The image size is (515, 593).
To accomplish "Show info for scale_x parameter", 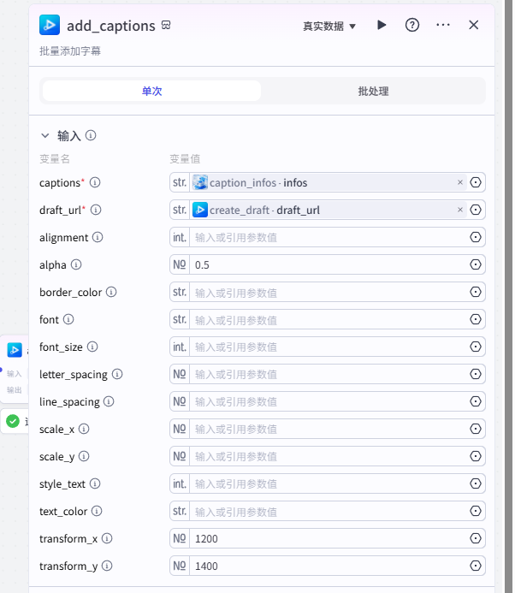I will pos(84,429).
